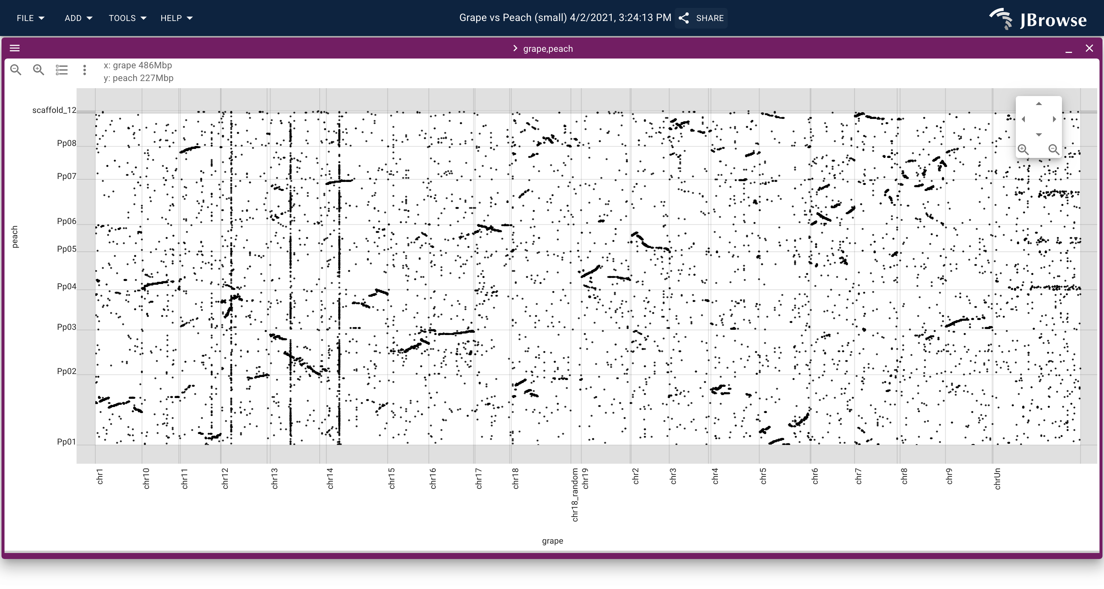Image resolution: width=1104 pixels, height=589 pixels.
Task: Pan the dotplot up with the arrow
Action: point(1038,104)
